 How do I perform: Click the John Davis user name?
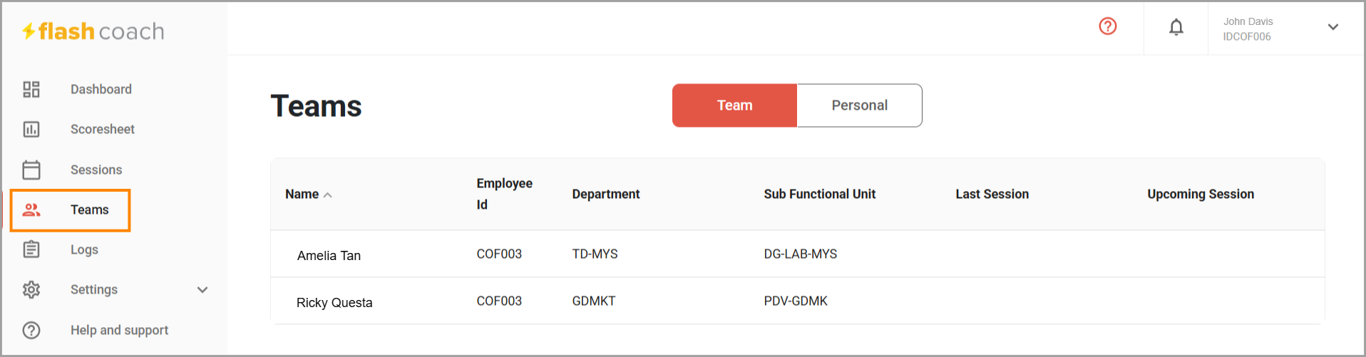tap(1248, 21)
